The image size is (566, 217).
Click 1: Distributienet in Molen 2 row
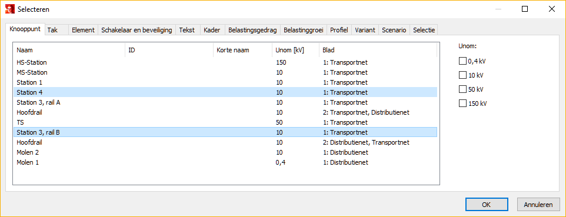pos(345,152)
